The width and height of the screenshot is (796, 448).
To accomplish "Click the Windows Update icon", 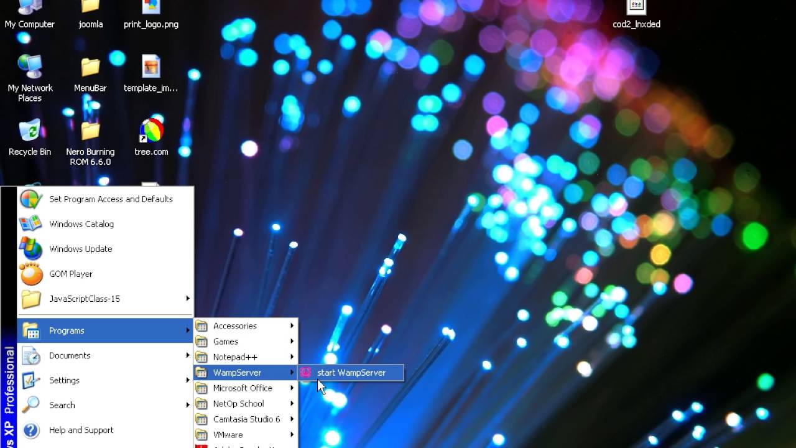I will click(x=30, y=249).
